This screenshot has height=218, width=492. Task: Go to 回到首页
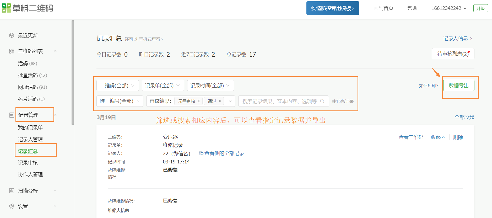[x=383, y=8]
